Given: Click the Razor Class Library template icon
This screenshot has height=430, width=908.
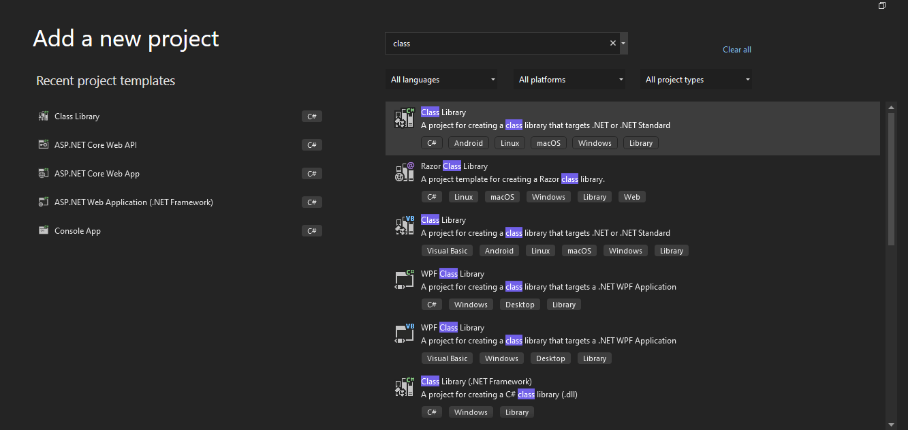Looking at the screenshot, I should (x=405, y=172).
